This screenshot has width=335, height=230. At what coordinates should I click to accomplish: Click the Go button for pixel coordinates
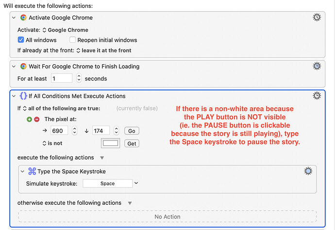click(132, 131)
